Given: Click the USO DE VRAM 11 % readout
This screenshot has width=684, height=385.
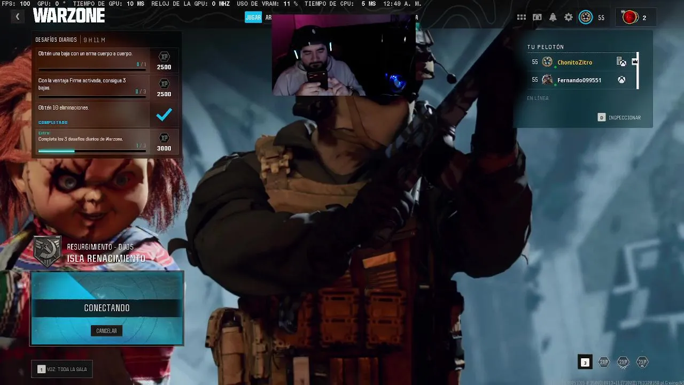Looking at the screenshot, I should [x=267, y=4].
